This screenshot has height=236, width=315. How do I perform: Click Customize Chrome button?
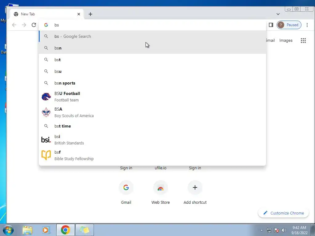[283, 213]
